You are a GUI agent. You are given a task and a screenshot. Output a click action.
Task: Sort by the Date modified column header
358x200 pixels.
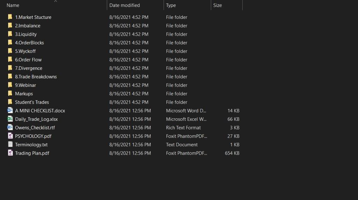coord(124,5)
